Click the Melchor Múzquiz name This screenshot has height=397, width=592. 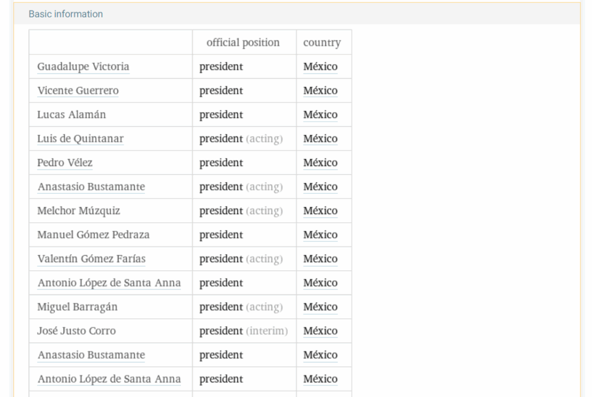tap(79, 211)
